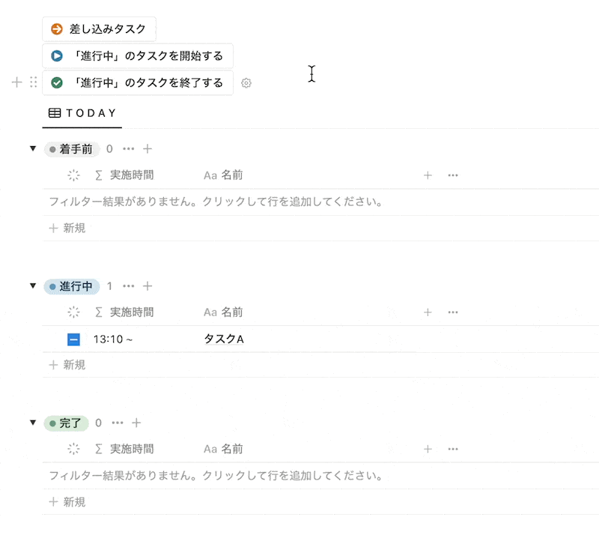Open column options menu in 進行中 table
This screenshot has width=599, height=547.
453,312
